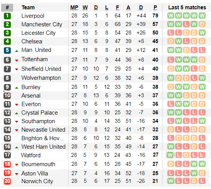Click Manchester City's red L result badge
This screenshot has width=211, height=189.
pos(186,24)
